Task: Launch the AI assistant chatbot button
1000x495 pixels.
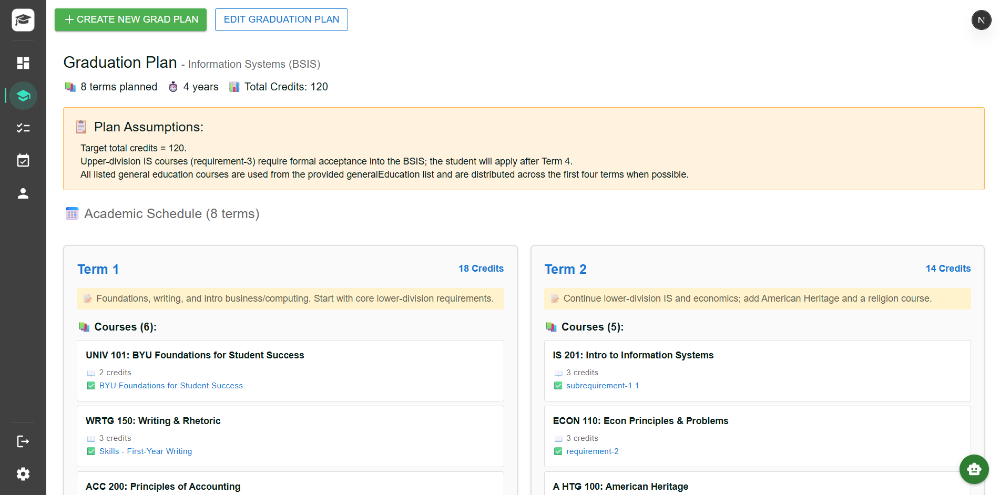Action: (x=974, y=469)
